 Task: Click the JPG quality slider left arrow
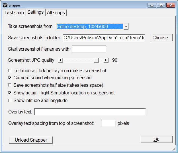[60, 60]
